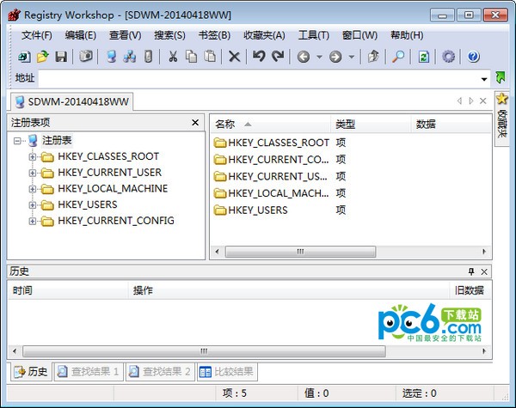Click the green Go arrow beside address bar
The image size is (516, 408).
coord(501,77)
